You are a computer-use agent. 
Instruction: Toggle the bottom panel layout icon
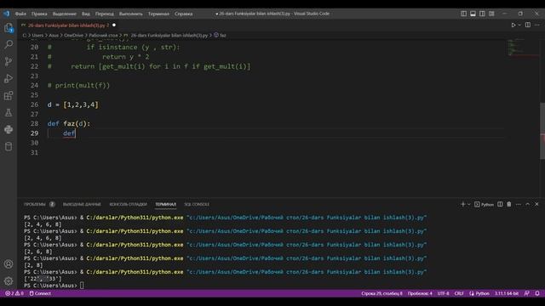[473, 14]
